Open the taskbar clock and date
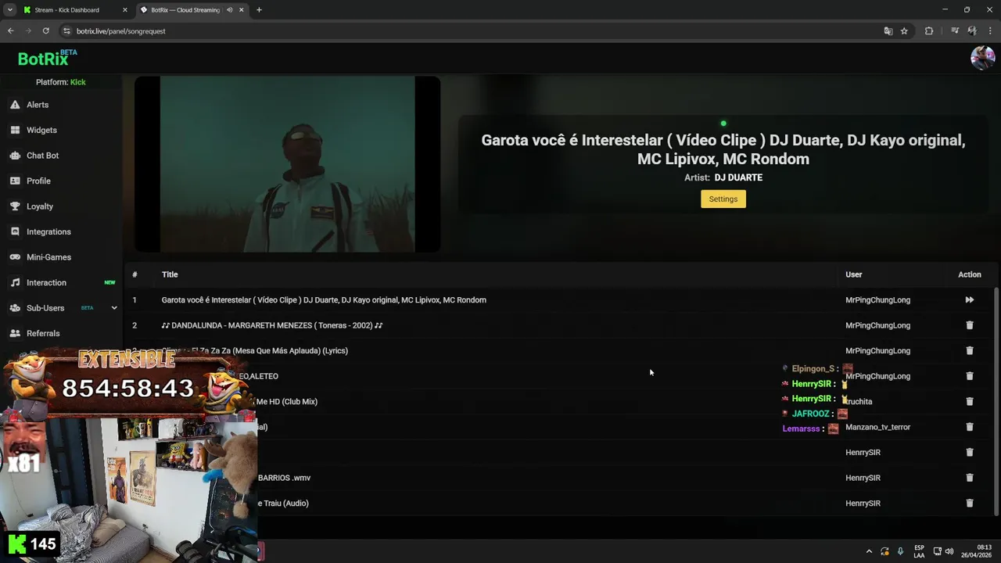 coord(977,551)
